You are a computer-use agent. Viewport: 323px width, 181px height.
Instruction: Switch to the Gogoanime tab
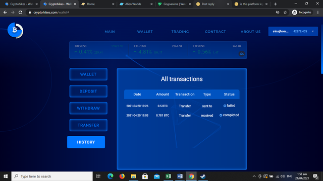[x=174, y=4]
